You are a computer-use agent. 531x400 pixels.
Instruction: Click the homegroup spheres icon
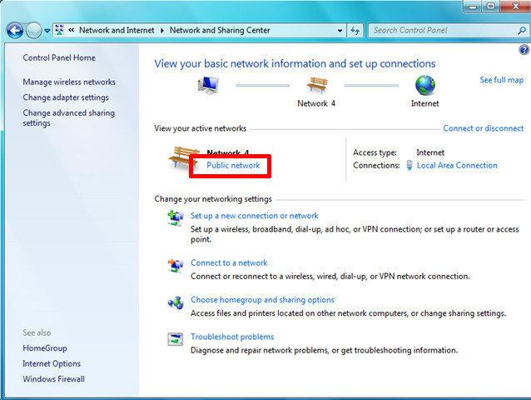[x=176, y=302]
